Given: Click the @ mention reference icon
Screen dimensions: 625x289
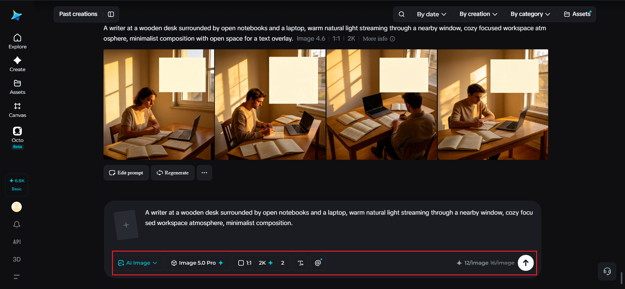Looking at the screenshot, I should click(318, 263).
